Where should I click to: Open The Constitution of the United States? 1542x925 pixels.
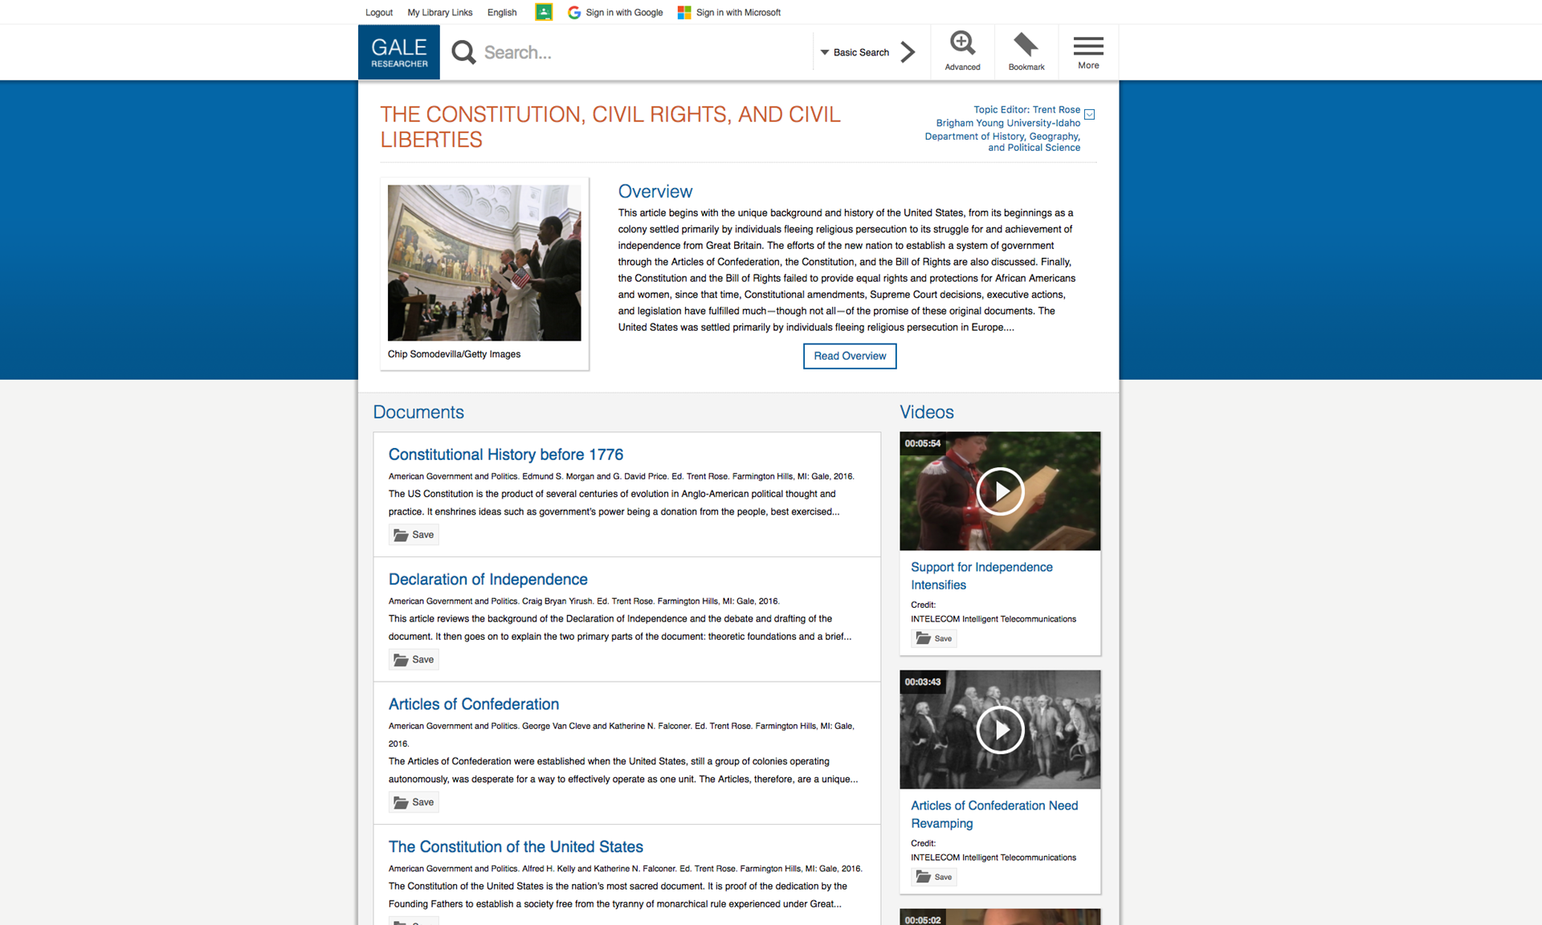[516, 846]
